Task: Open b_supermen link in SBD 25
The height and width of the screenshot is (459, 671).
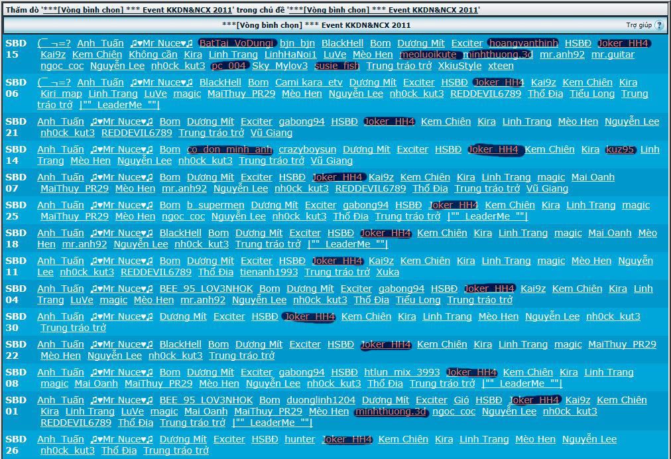Action: [x=215, y=205]
